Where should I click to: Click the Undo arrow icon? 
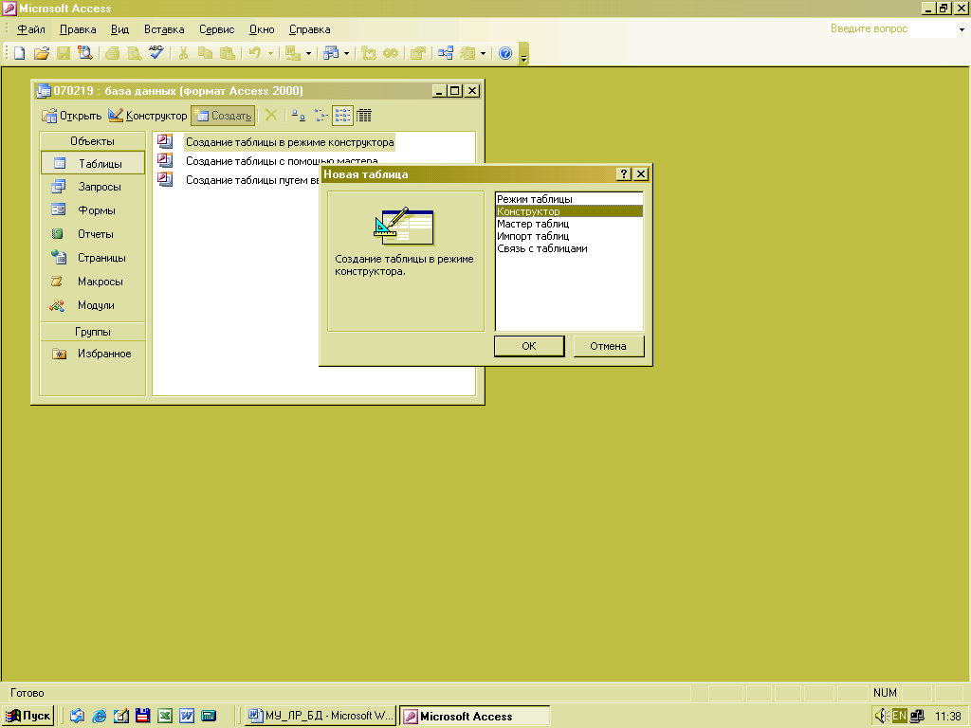[254, 53]
